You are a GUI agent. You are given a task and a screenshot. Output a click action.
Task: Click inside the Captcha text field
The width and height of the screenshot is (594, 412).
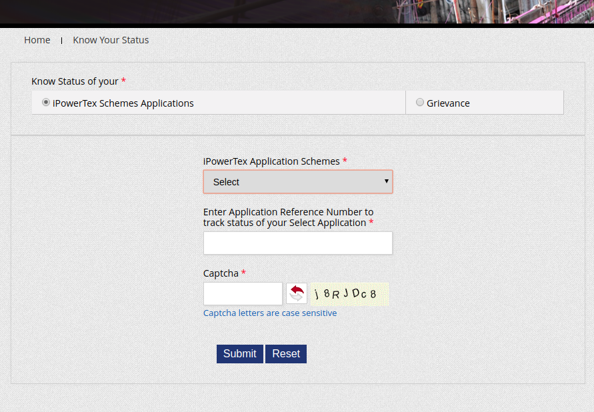(243, 294)
